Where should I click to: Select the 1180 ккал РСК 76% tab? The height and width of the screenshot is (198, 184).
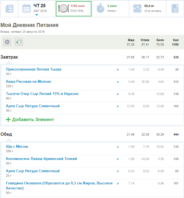74,9
